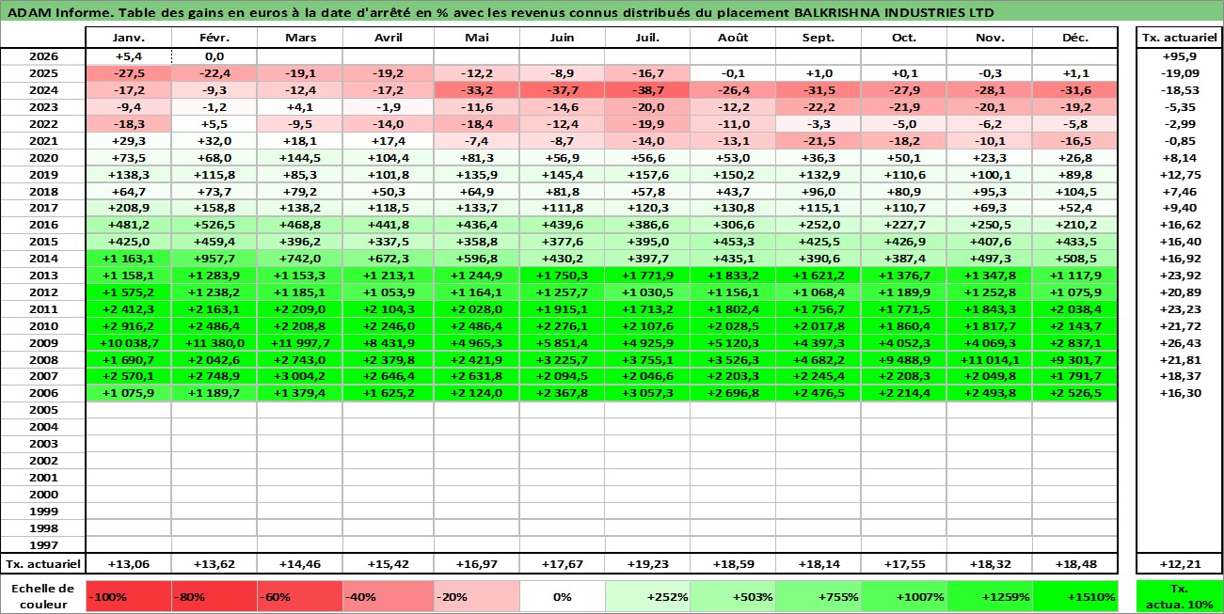
Task: Click the 'Déc.' column header
Action: point(1075,38)
